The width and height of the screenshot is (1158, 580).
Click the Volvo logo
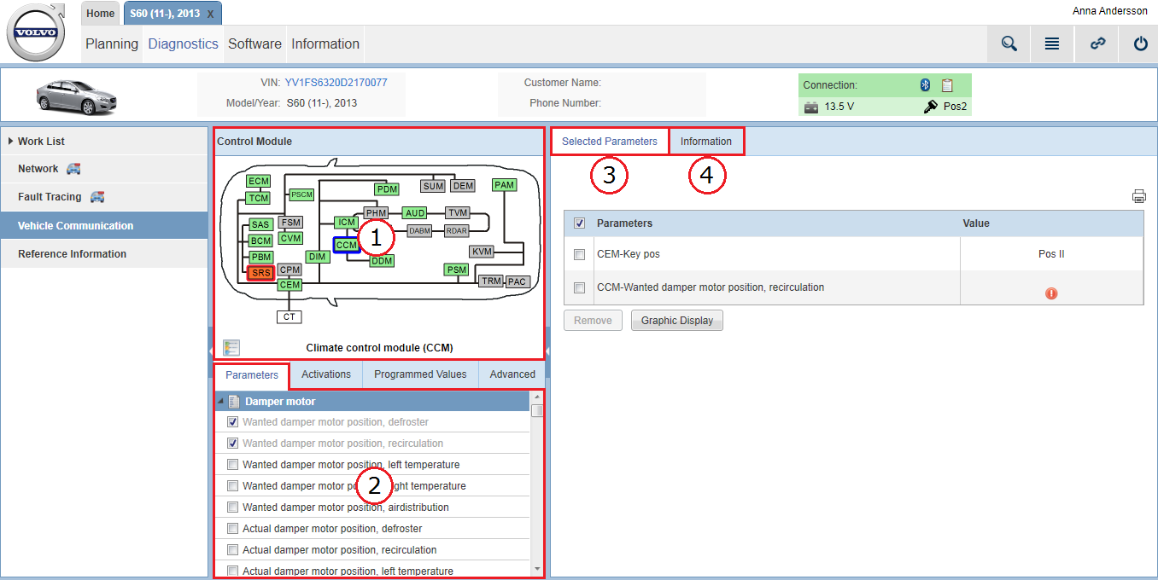[36, 32]
